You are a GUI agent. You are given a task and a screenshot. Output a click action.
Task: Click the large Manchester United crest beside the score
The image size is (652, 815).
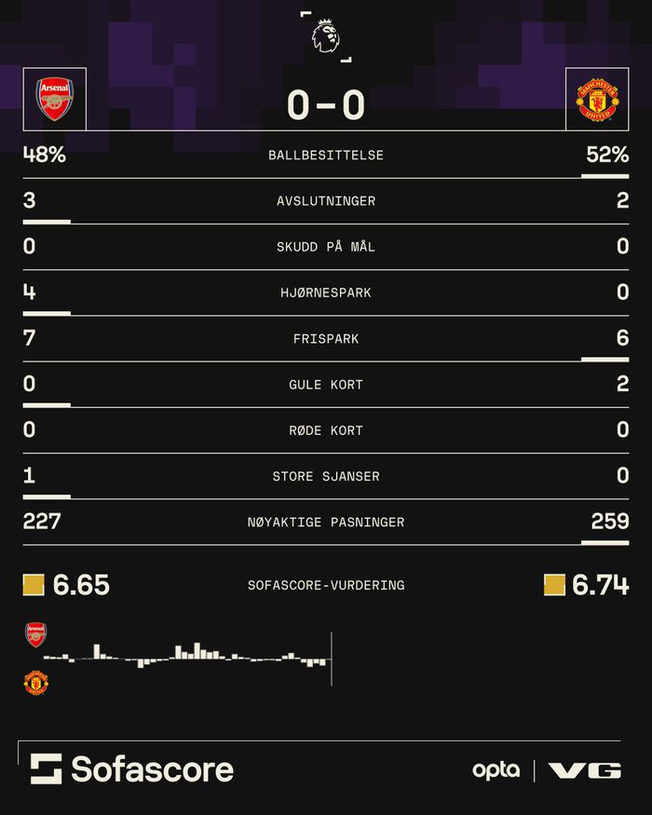(x=597, y=99)
